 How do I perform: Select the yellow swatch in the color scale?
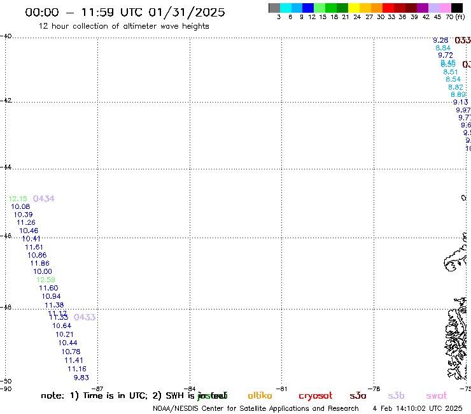[353, 8]
